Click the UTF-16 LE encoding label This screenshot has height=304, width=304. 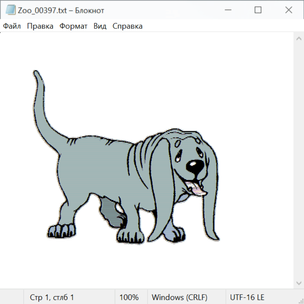pos(247,297)
